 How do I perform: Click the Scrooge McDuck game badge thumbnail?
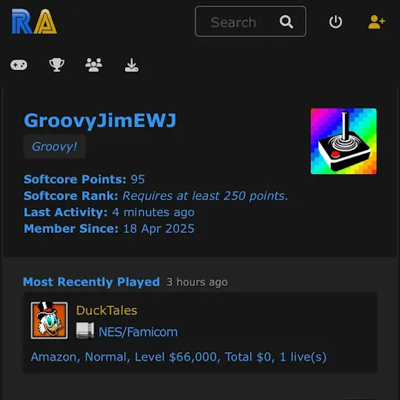[x=49, y=321]
